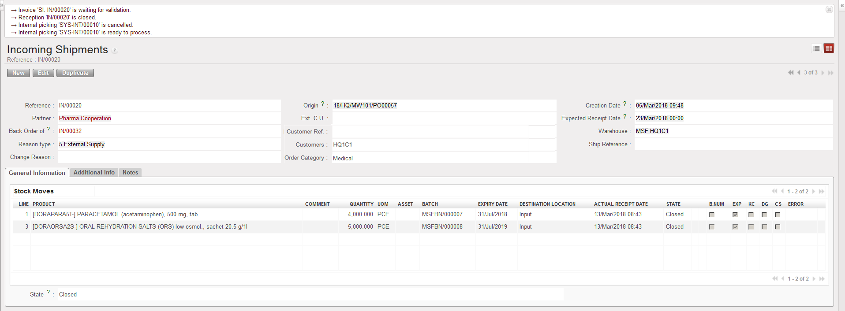Sort stock moves by Expiry Date column
The image size is (845, 311).
tap(493, 204)
